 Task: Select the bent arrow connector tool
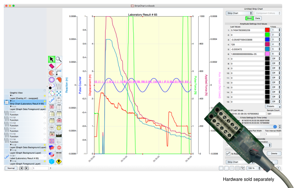pos(59,73)
